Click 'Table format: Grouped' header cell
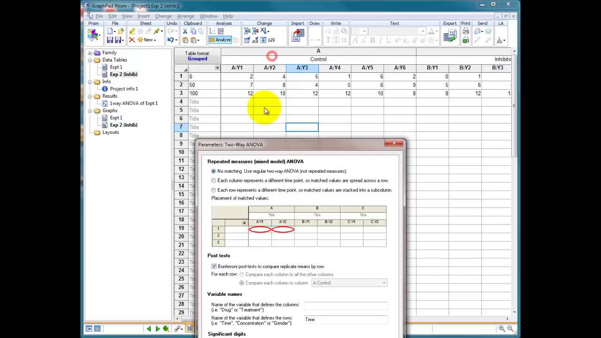 pos(197,56)
